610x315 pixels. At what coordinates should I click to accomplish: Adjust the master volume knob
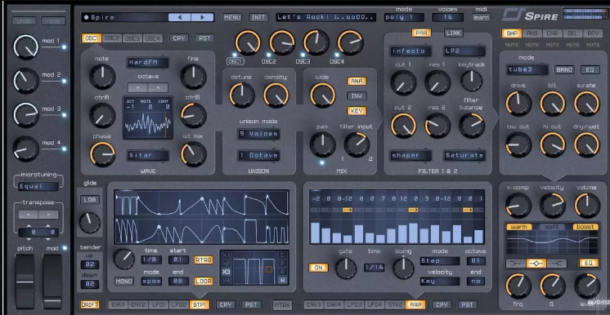[587, 206]
